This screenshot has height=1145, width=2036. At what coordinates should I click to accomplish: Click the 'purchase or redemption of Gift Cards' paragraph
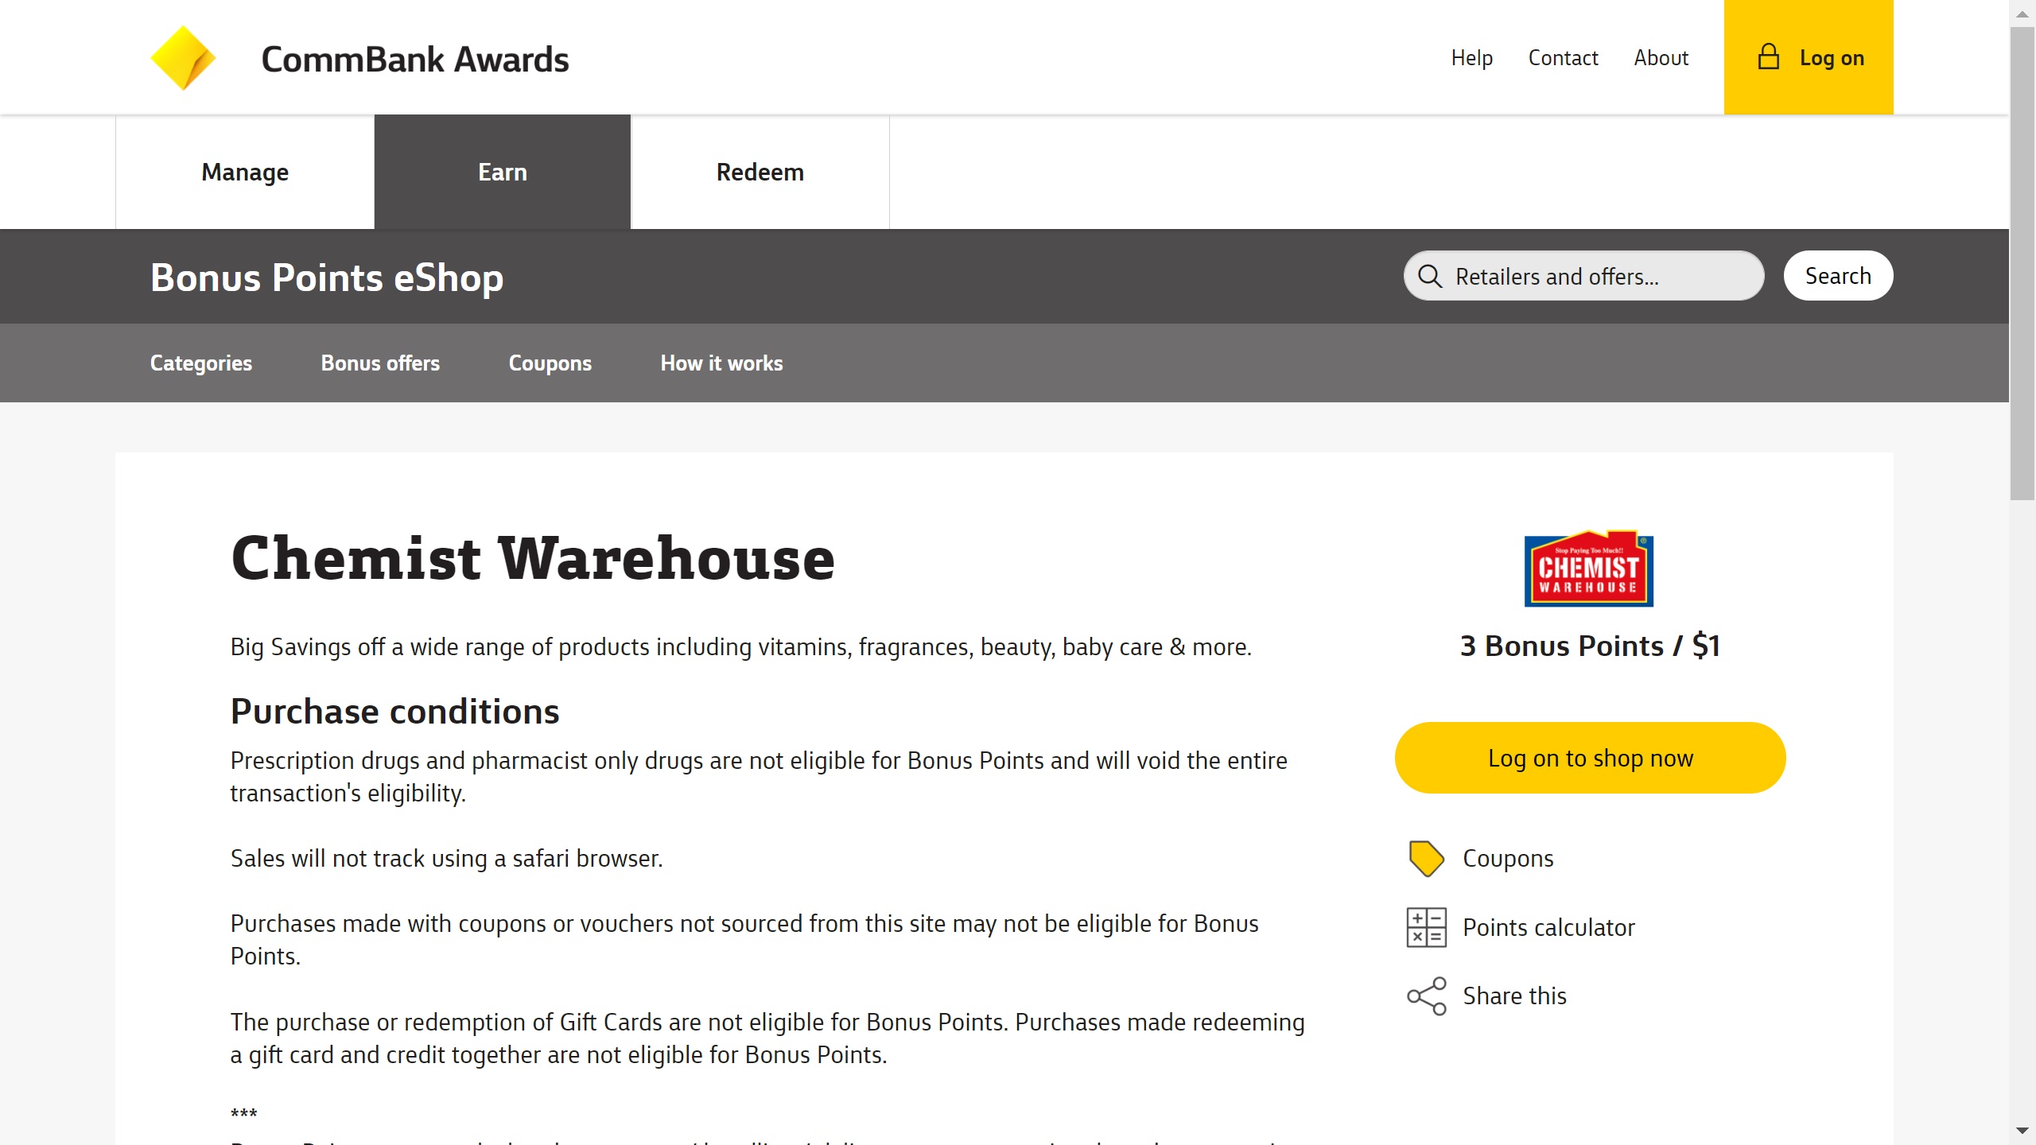coord(767,1038)
